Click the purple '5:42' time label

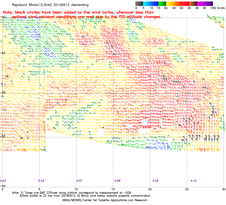[3, 181]
